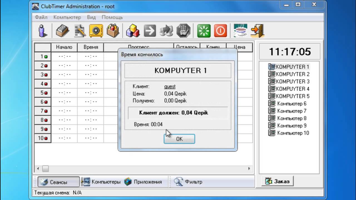Select KOMPUYTER 1 in computer list
The image size is (356, 200).
pos(289,67)
